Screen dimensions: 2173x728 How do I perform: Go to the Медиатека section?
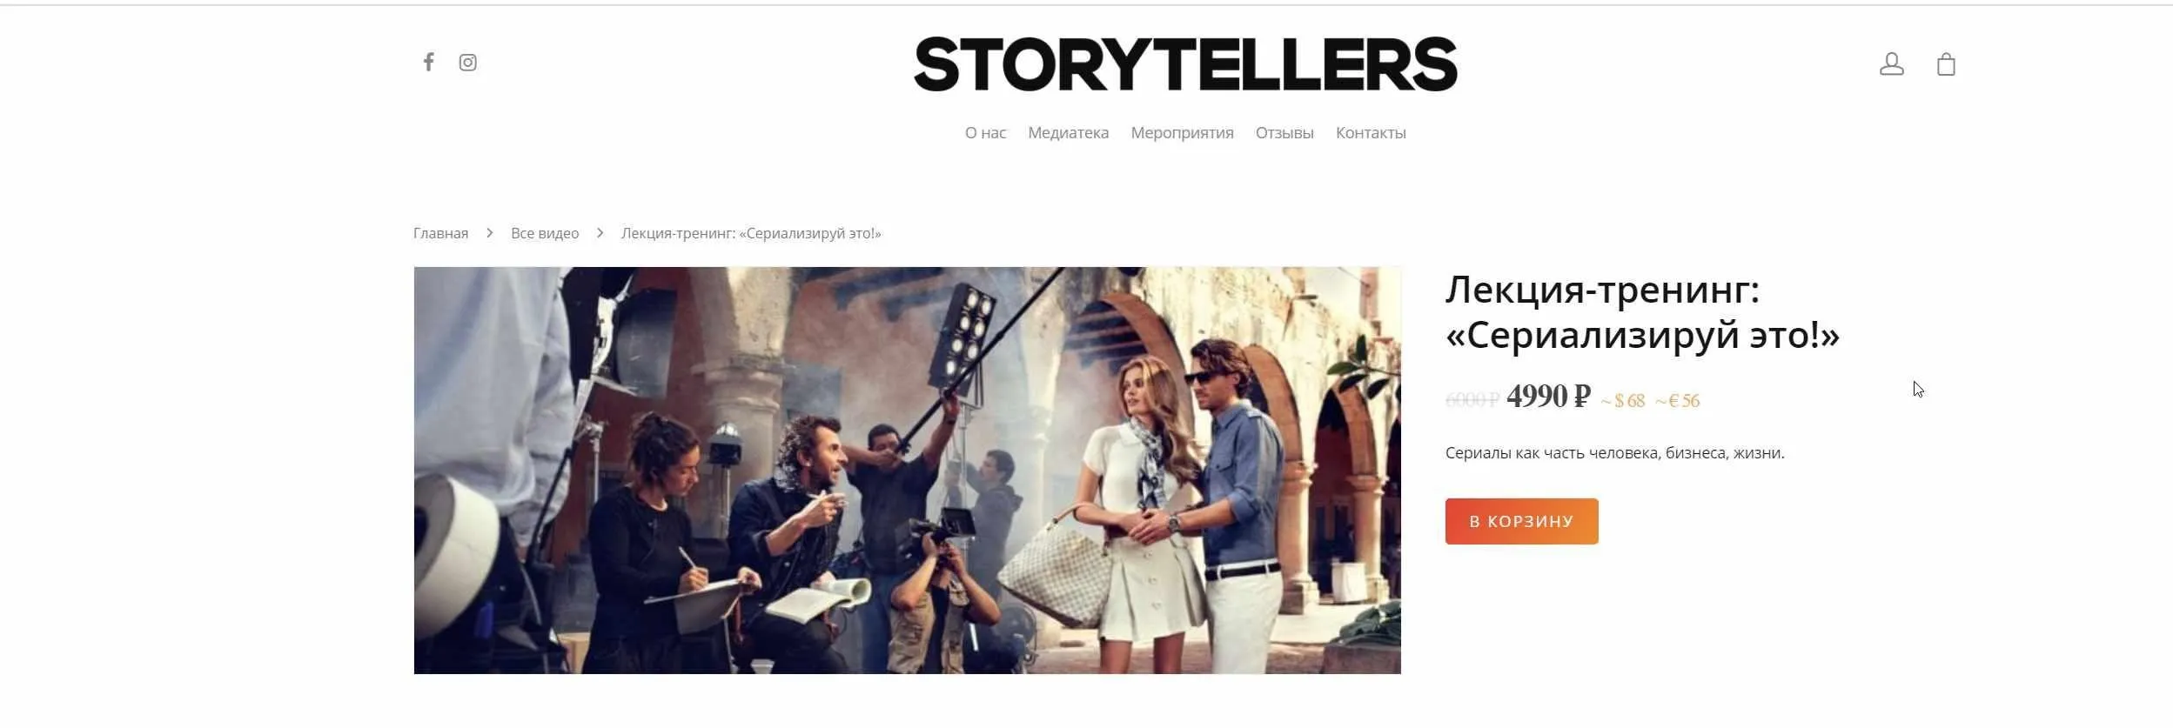coord(1068,133)
